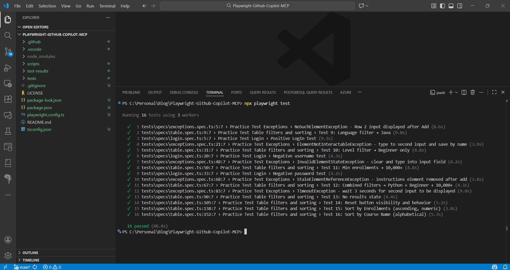Image resolution: width=510 pixels, height=270 pixels.
Task: Open Run and Debug view
Action: pos(8,68)
